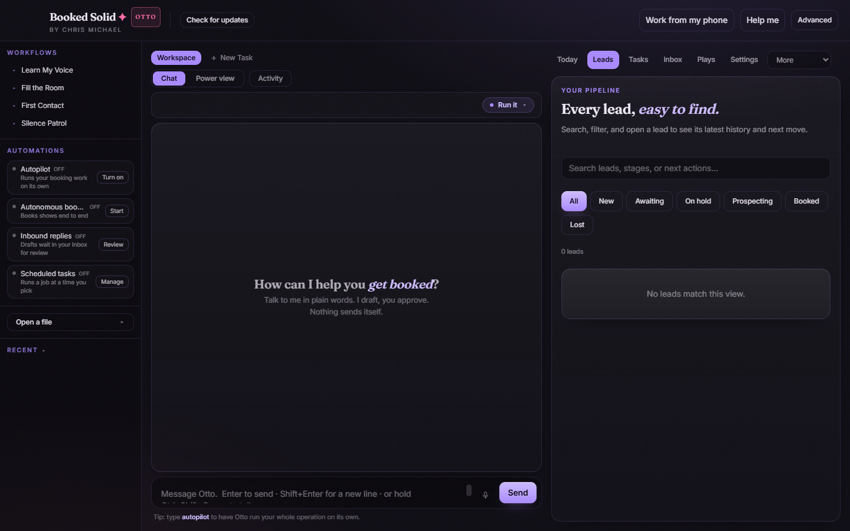Click the message box scrollbar thumb

tap(469, 490)
